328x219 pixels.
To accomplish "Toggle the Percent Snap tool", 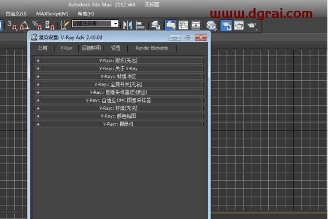I will coord(37,25).
